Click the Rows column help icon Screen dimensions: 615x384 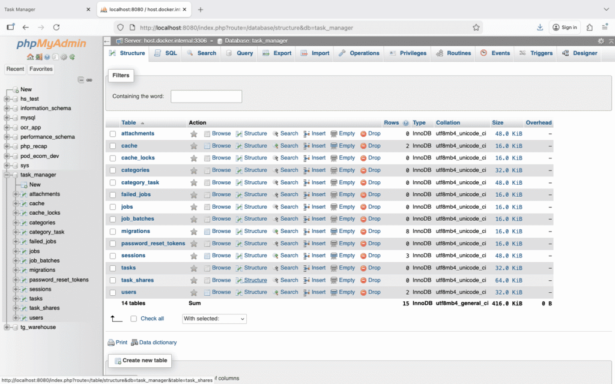coord(406,123)
